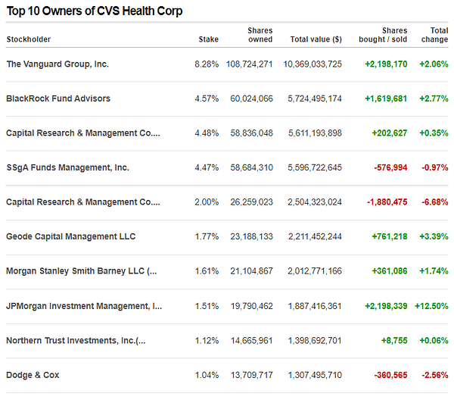Click shares sold value -576,994
Viewport: 454px width, 403px height.
coord(390,167)
